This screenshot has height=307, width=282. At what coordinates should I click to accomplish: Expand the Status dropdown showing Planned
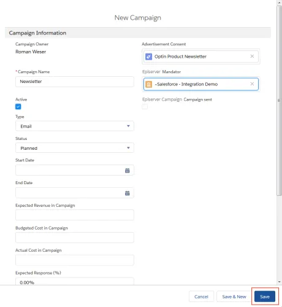point(75,148)
